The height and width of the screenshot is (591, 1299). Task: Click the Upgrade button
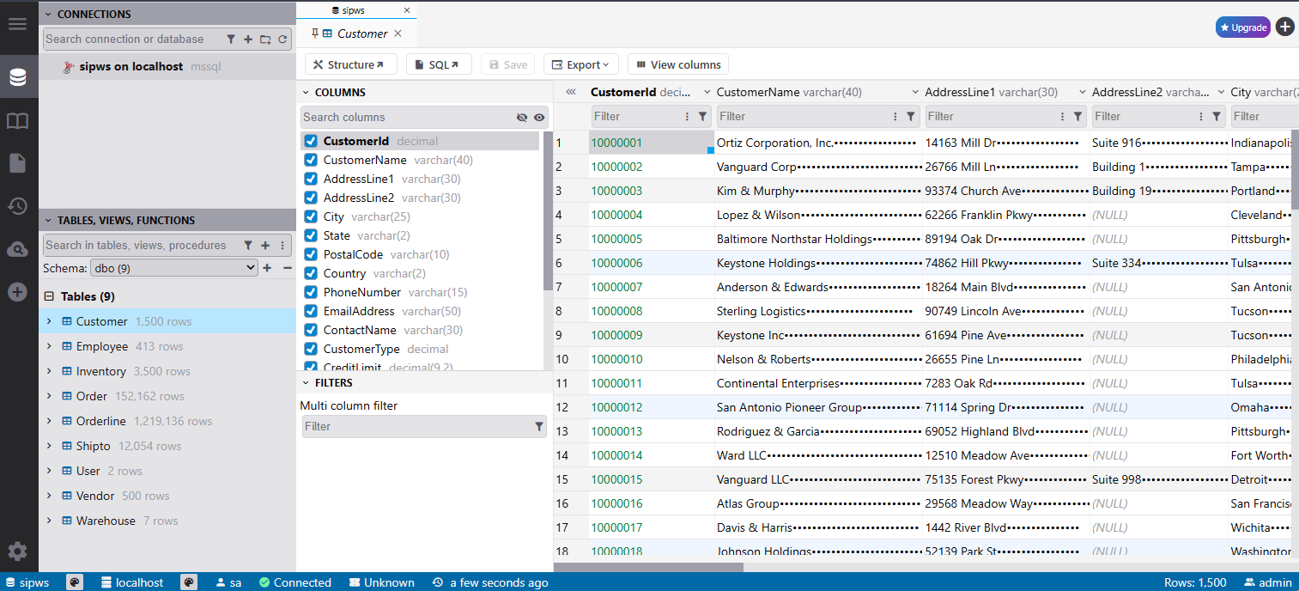[1243, 27]
